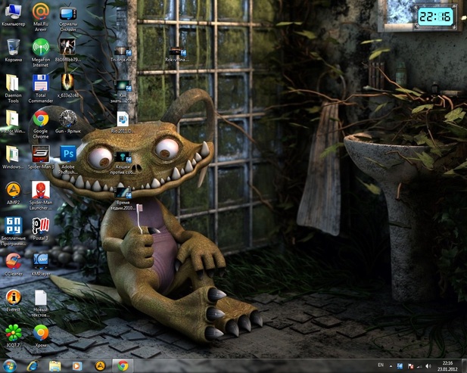This screenshot has height=373, width=467.
Task: Select the Rio.2011 media file
Action: click(123, 122)
